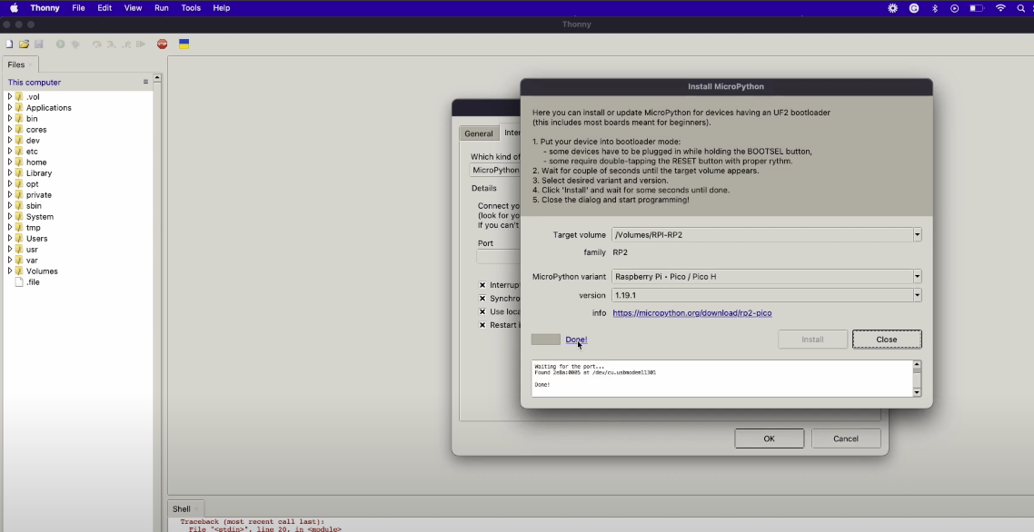Click the gear-shaped menu bar icon
Viewport: 1034px width, 532px height.
(x=893, y=8)
